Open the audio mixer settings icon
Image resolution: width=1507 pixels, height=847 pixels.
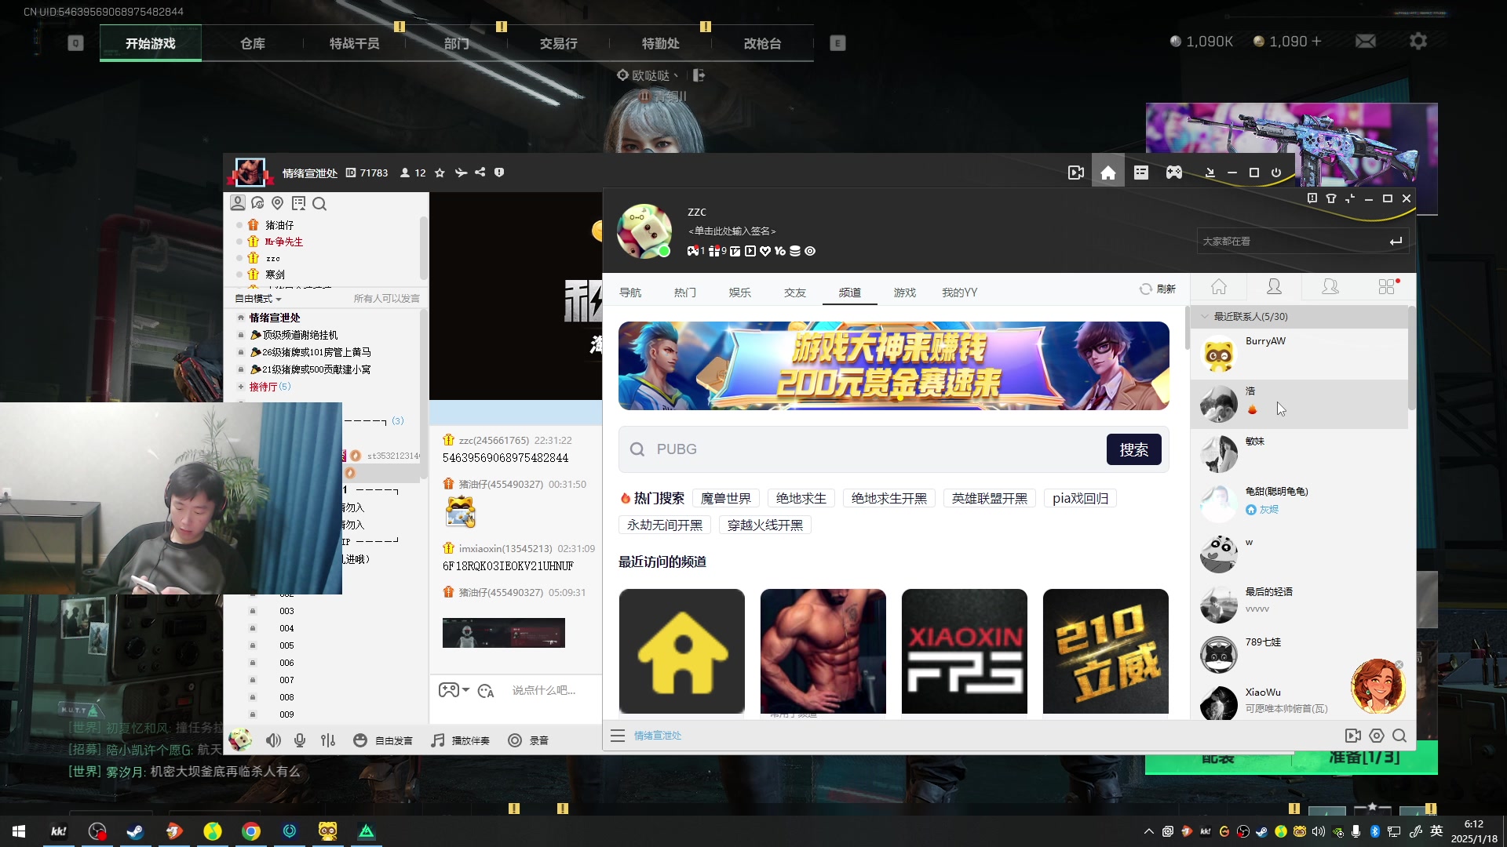[x=328, y=740]
